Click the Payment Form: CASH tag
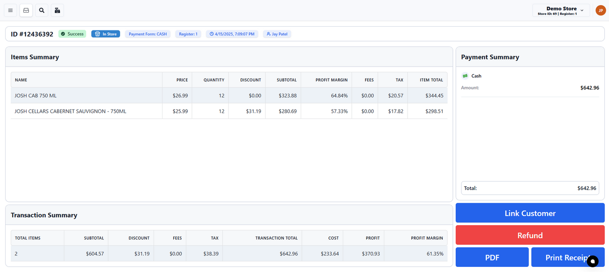Screen dimensions: 609x272 tap(148, 34)
